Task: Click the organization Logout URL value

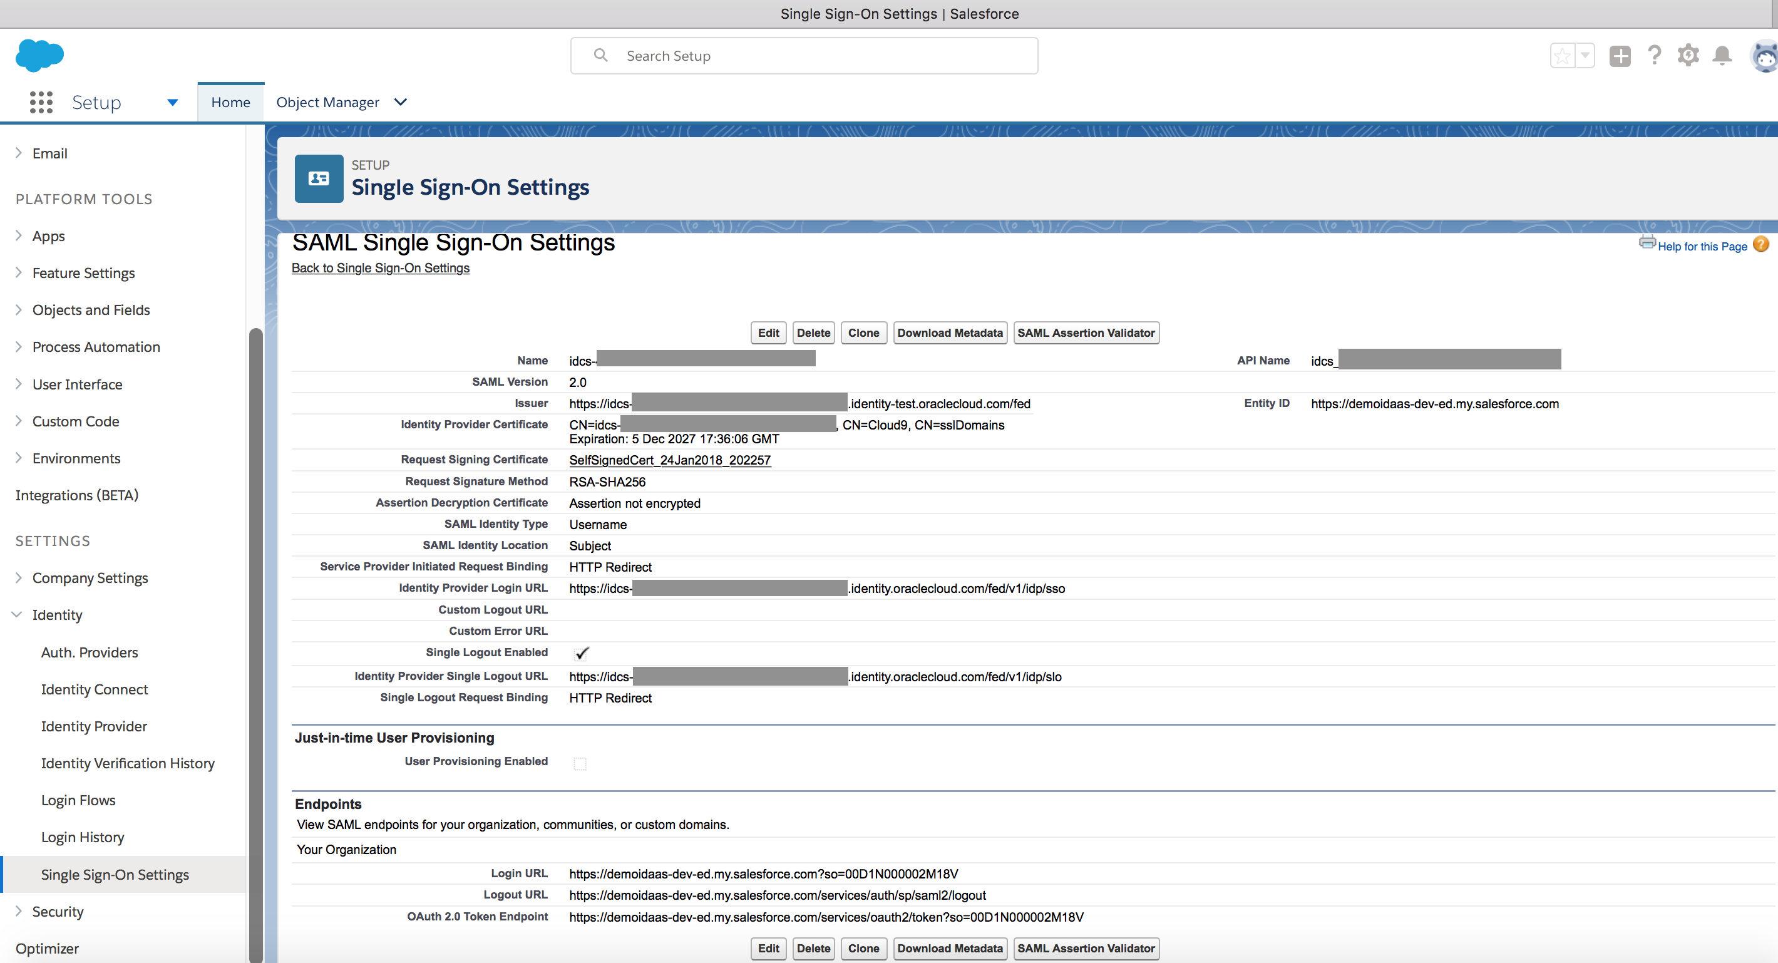Action: (777, 895)
